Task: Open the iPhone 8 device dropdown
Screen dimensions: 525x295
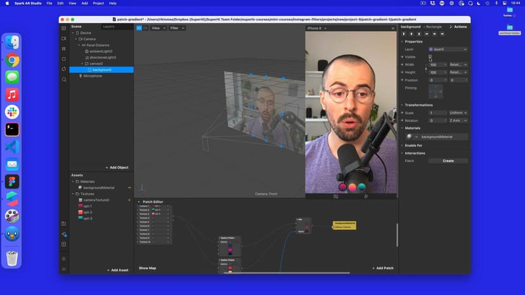Action: point(317,28)
